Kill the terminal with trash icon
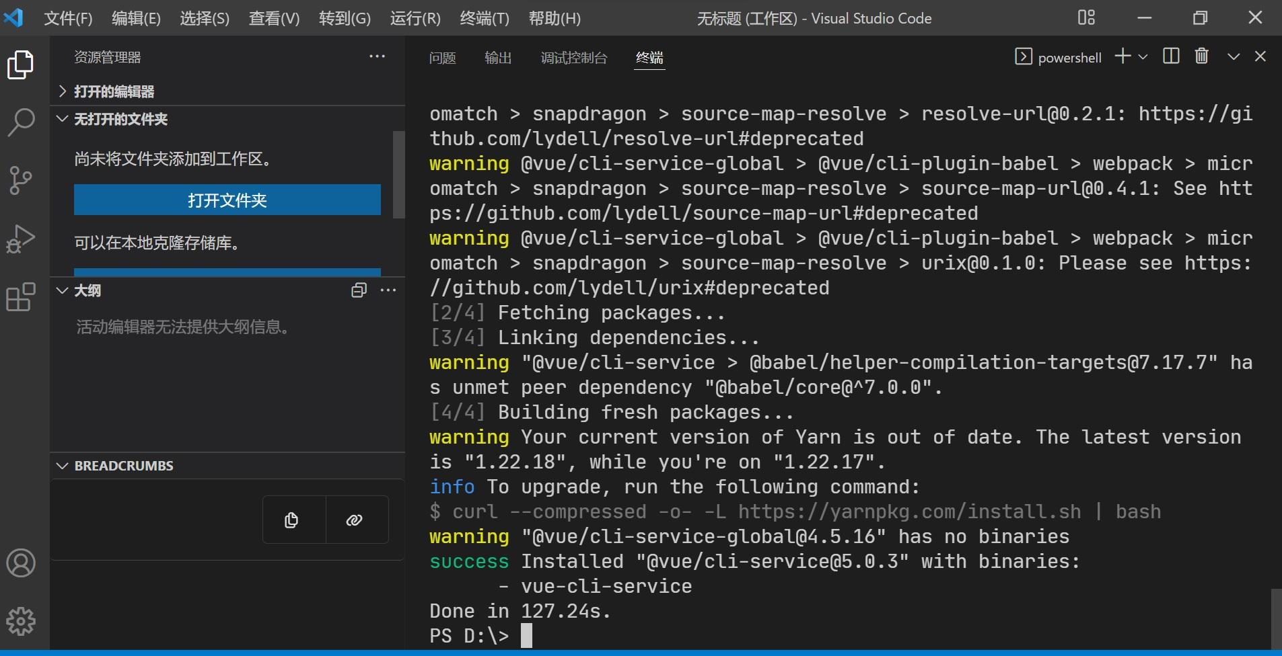Viewport: 1282px width, 656px height. tap(1202, 56)
